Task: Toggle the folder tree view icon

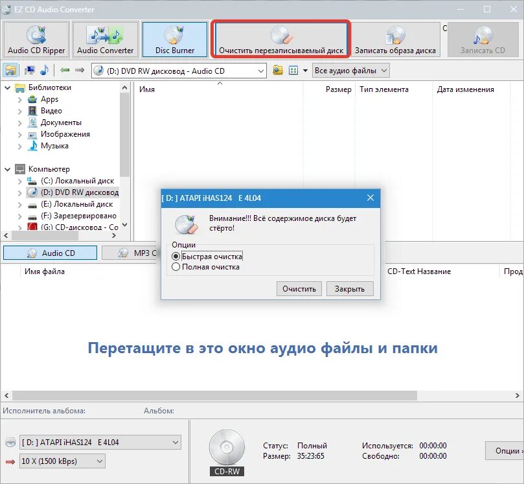Action: click(10, 71)
